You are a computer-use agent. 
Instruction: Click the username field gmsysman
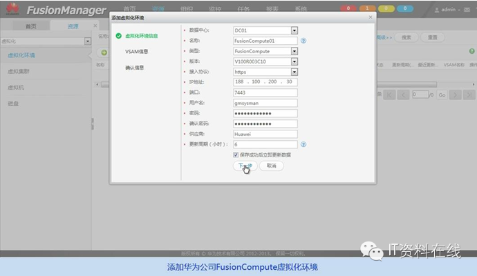point(265,103)
